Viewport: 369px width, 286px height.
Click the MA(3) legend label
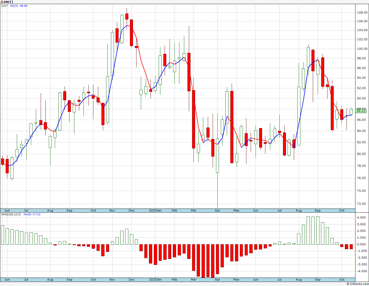pyautogui.click(x=14, y=6)
